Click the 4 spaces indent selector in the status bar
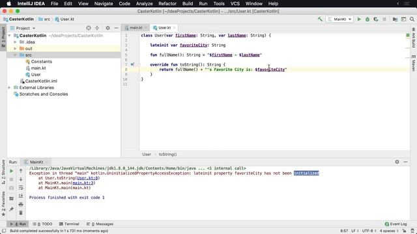The image size is (417, 234). (389, 231)
